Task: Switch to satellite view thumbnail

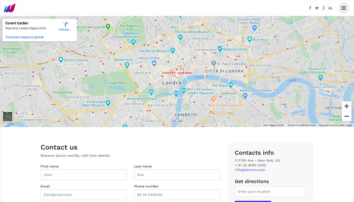Action: coord(8,117)
